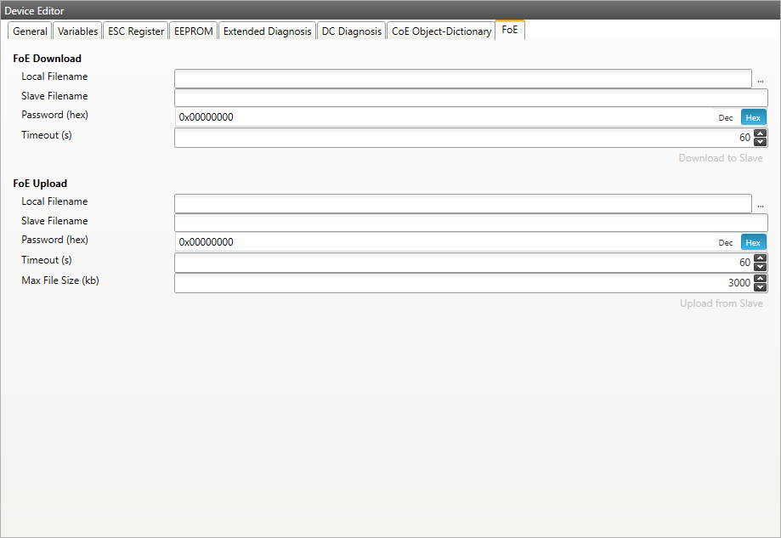Click Download to Slave button
Viewport: 781px width, 538px height.
[720, 158]
